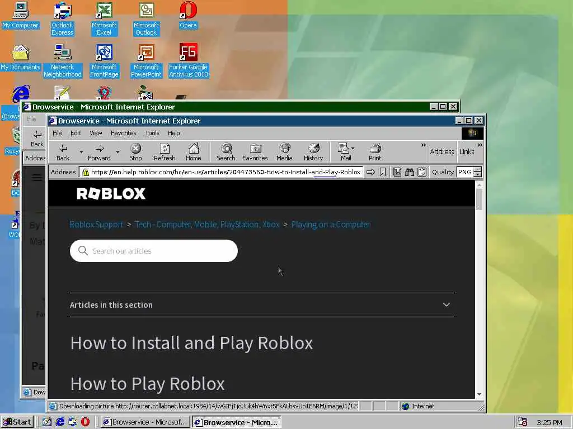Open the Help menu
Viewport: 573px width, 429px height.
(173, 133)
